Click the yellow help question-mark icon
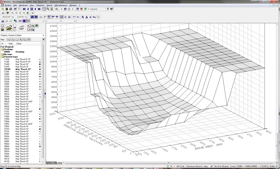Screen dimensions: 280x169 [x=108, y=9]
